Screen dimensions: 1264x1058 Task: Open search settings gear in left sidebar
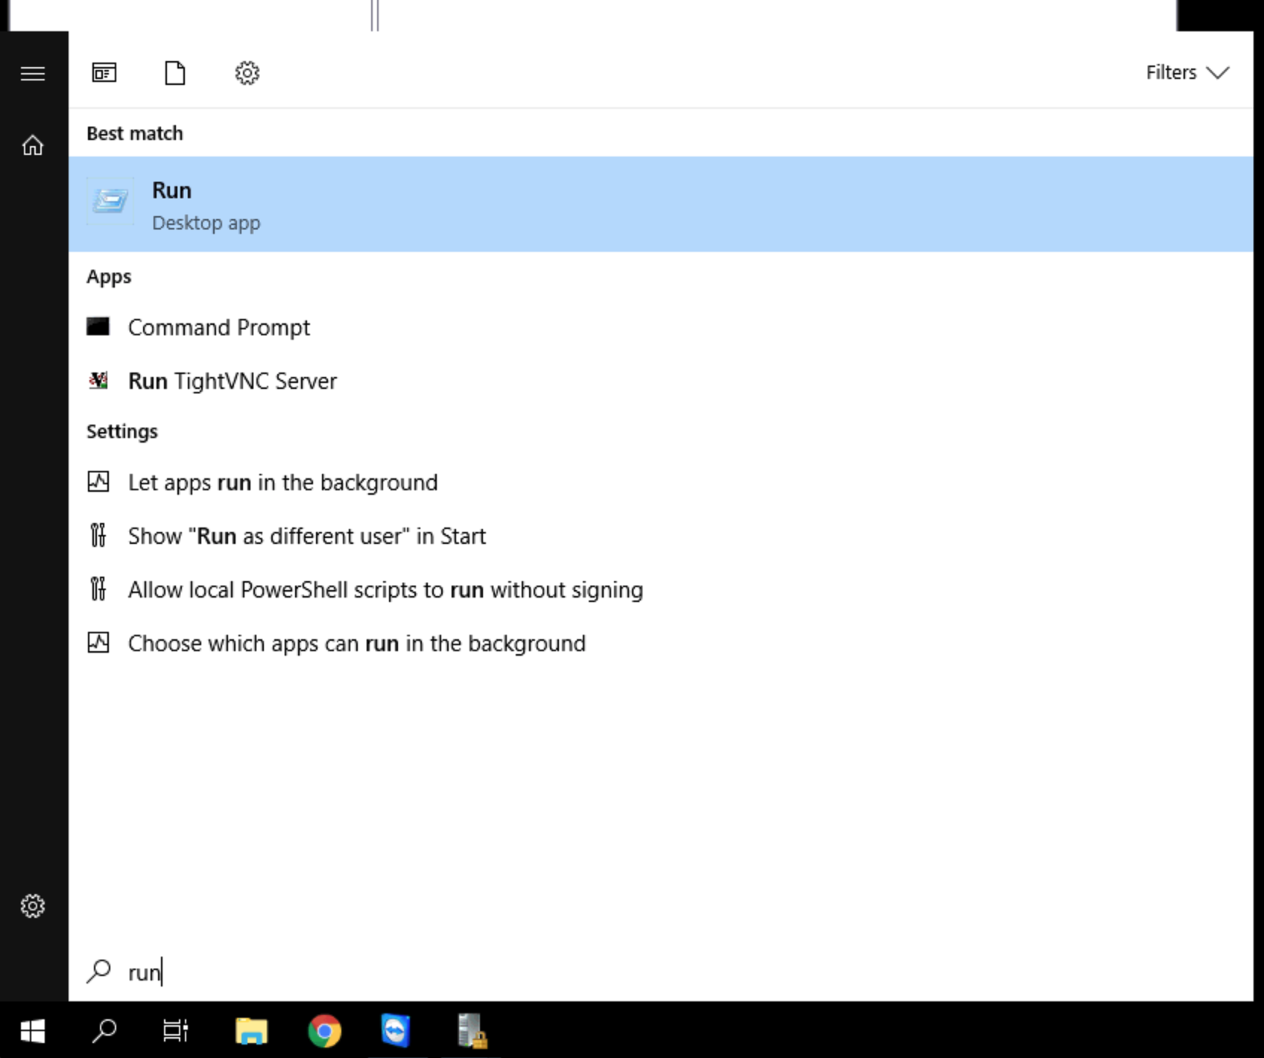pos(33,906)
